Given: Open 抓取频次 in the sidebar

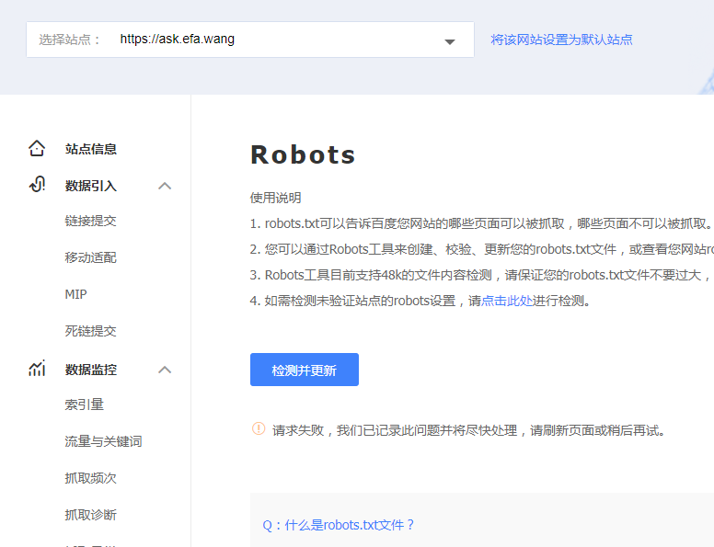Looking at the screenshot, I should pos(90,478).
